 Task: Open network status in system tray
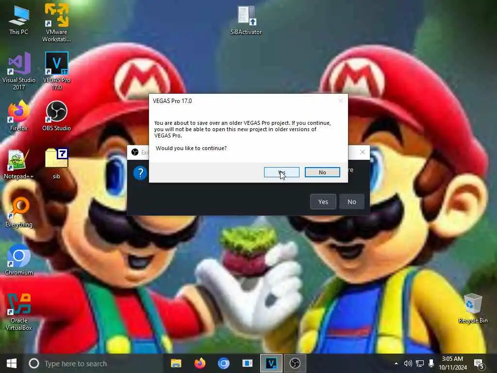(420, 363)
